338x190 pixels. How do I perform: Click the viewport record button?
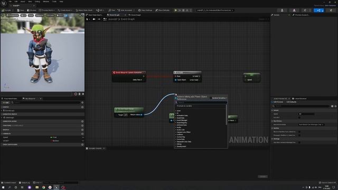pos(76,94)
